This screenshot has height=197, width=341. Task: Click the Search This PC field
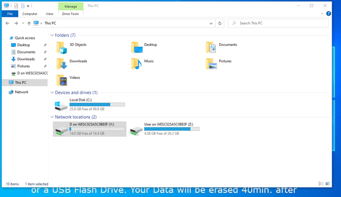click(x=278, y=24)
